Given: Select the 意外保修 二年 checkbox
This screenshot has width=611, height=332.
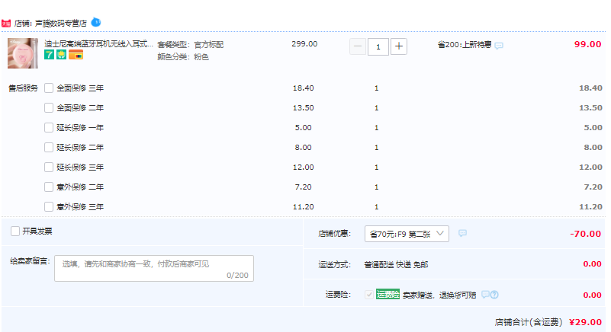Looking at the screenshot, I should click(49, 187).
